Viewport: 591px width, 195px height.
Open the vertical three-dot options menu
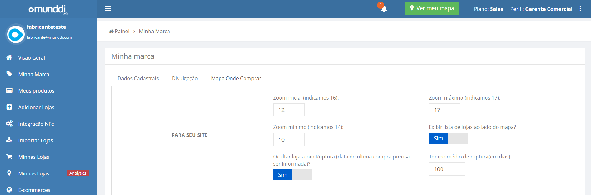point(580,9)
